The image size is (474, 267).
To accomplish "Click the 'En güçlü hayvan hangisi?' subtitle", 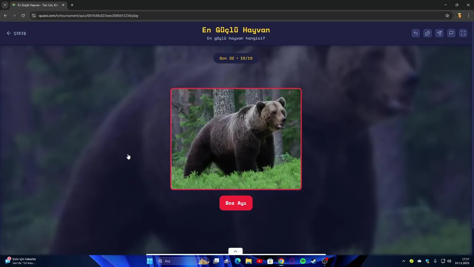I will pos(236,38).
